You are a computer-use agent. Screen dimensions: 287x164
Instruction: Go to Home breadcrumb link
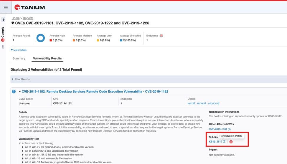click(15, 18)
